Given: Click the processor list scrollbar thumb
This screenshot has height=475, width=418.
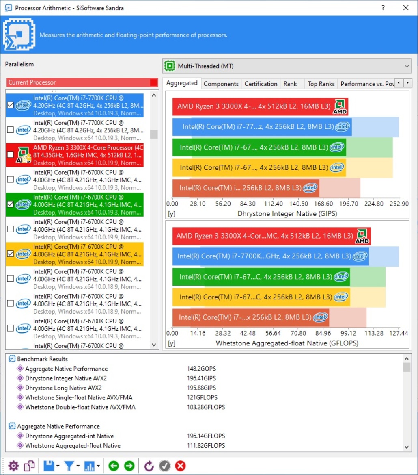Looking at the screenshot, I should click(x=154, y=134).
